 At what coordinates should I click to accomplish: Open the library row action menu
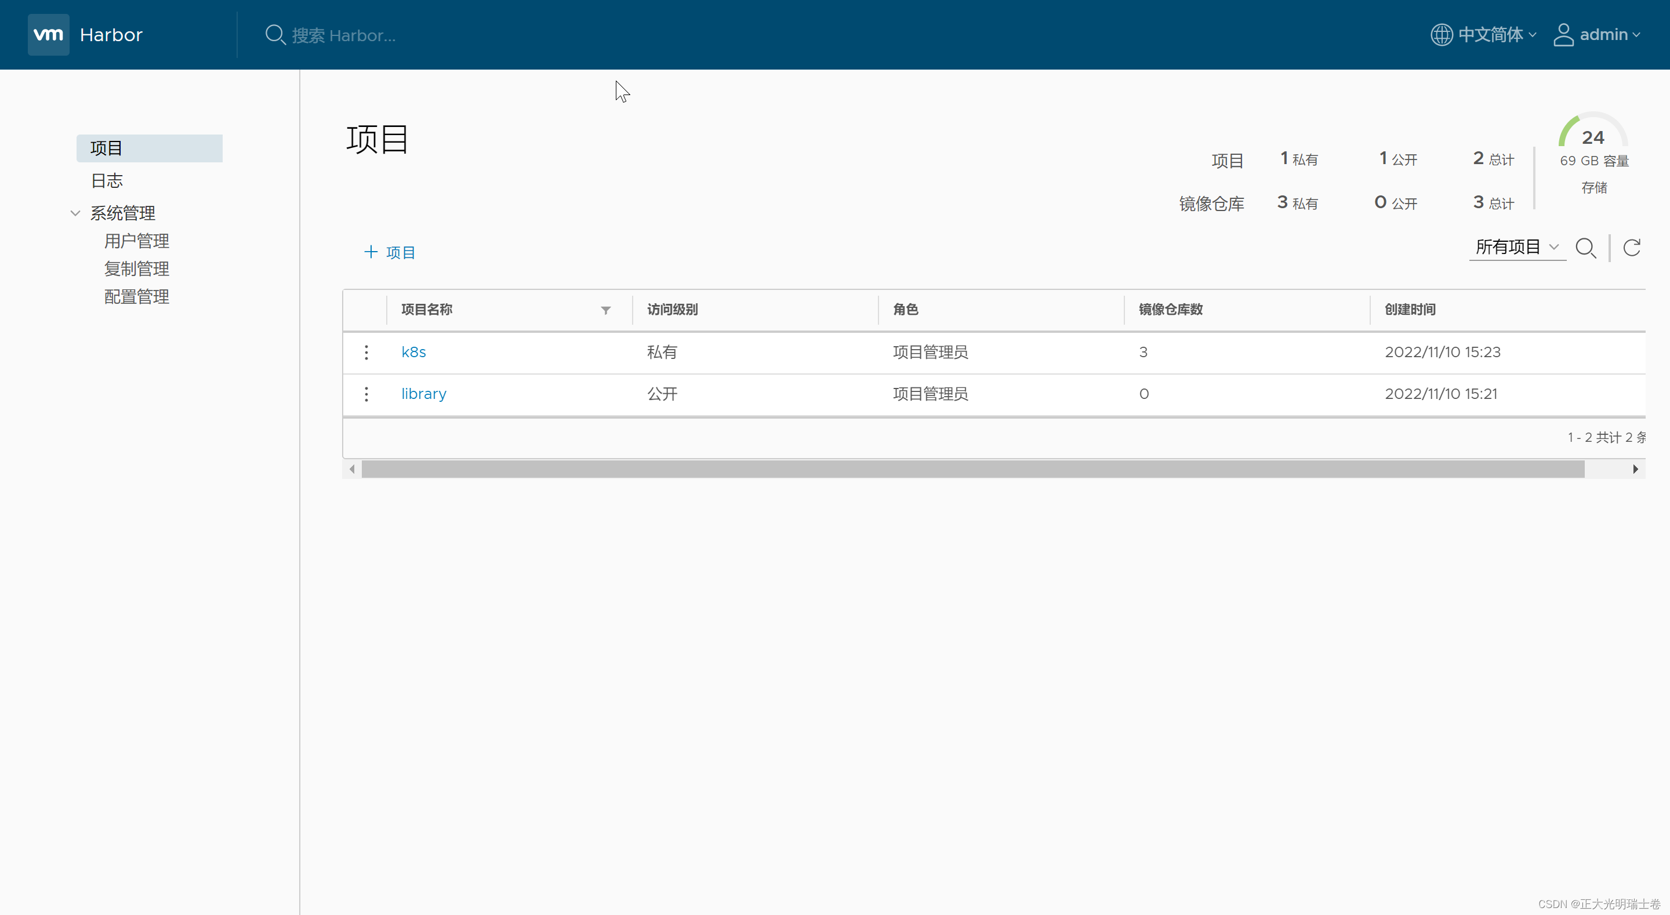pyautogui.click(x=366, y=394)
